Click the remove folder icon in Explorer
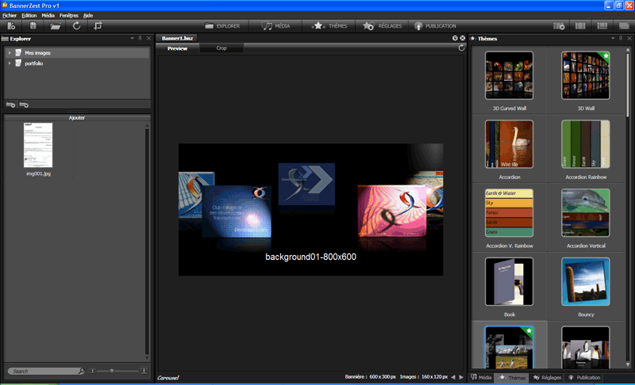Viewport: 635px width, 385px height. click(25, 105)
